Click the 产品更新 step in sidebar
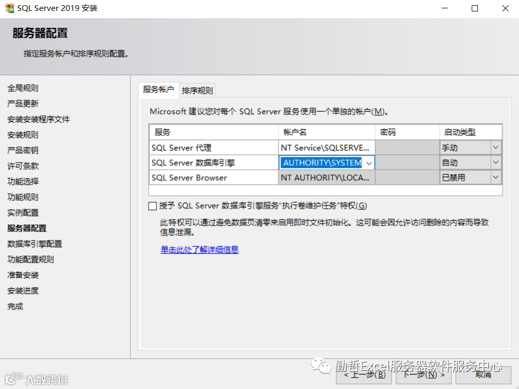 coord(23,103)
